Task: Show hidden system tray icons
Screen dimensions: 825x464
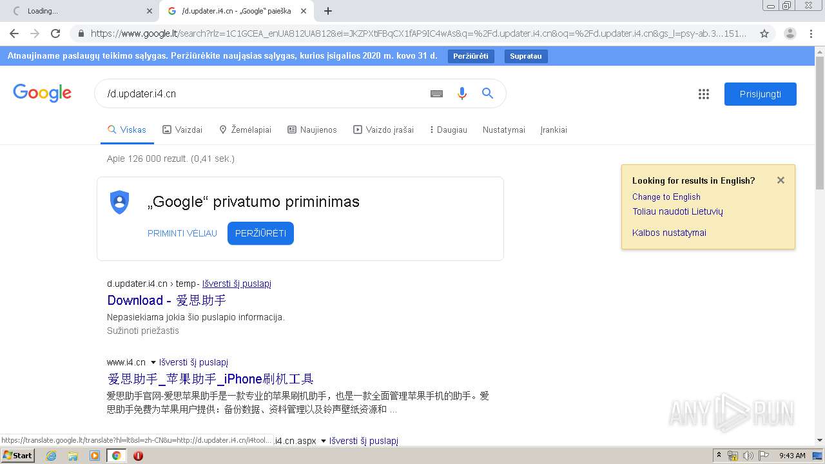Action: point(719,456)
